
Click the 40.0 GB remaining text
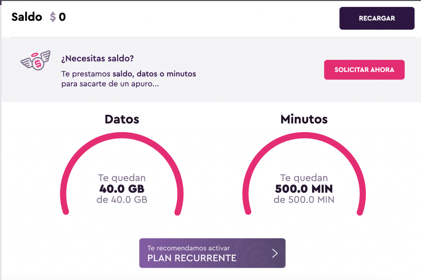pos(122,189)
